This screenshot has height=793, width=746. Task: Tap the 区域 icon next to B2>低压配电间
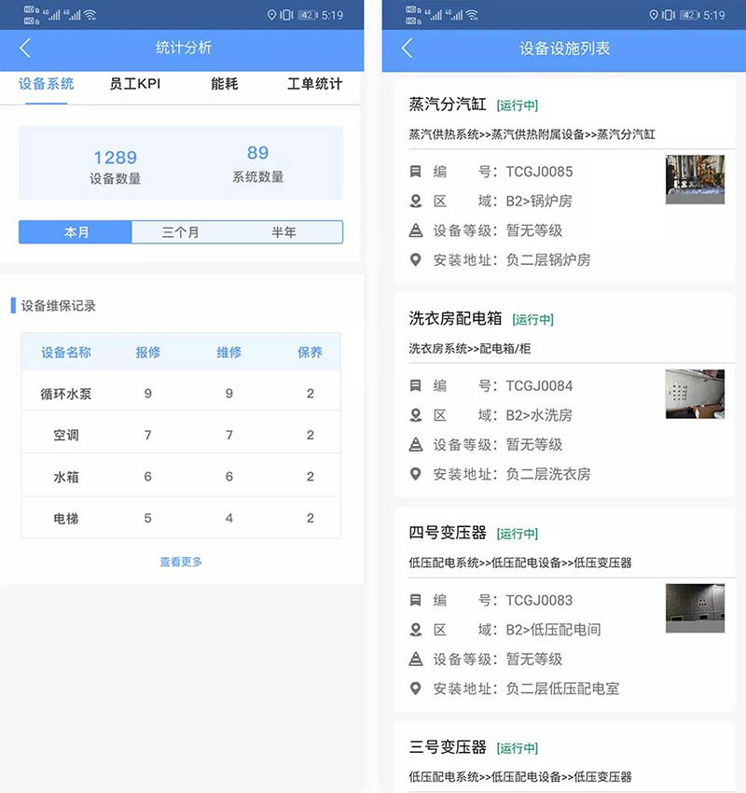(x=416, y=630)
